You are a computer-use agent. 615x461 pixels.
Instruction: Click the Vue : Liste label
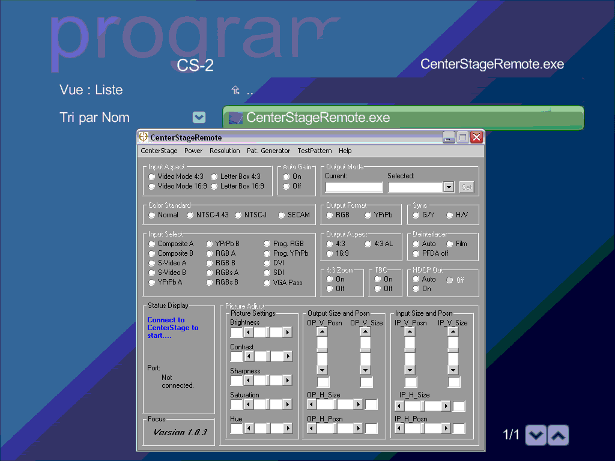(91, 90)
